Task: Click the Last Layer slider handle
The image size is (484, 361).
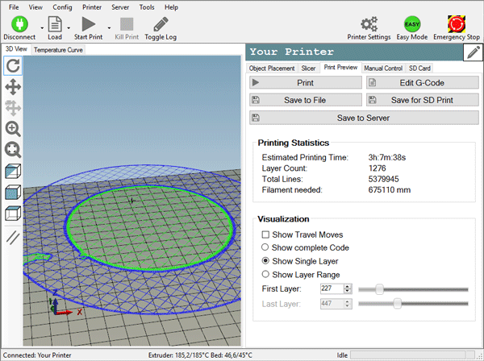Action: [x=398, y=304]
